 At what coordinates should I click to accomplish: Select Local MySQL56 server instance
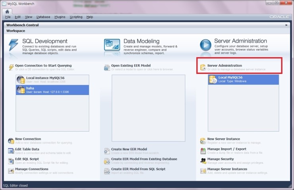coord(243,79)
